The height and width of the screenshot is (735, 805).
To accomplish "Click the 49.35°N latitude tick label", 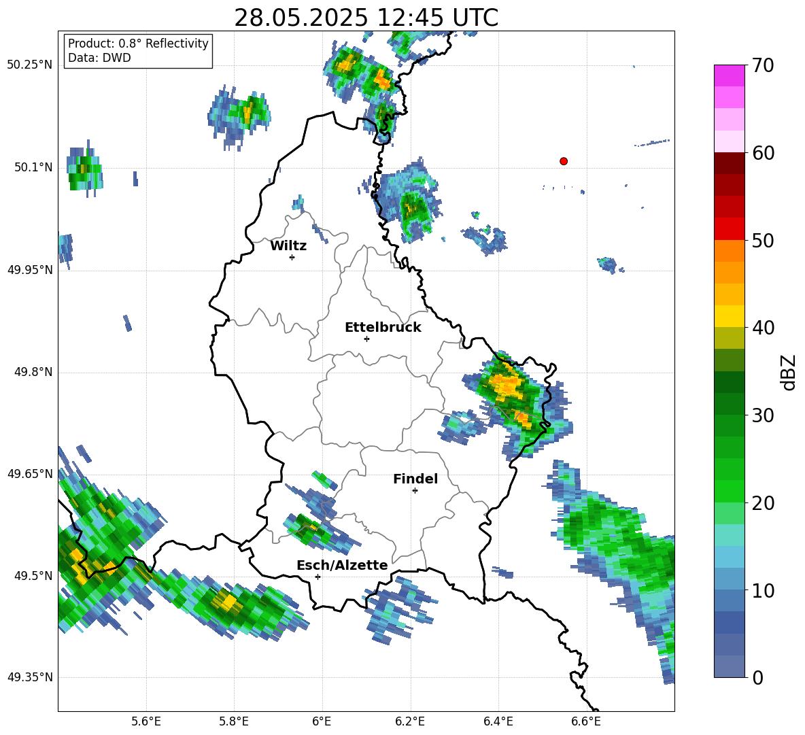I will tap(30, 677).
